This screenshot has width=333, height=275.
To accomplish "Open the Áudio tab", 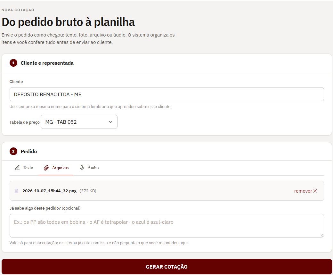I will point(89,168).
